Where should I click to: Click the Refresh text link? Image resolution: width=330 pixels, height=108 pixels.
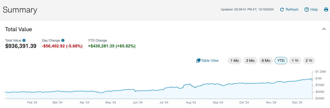click(x=292, y=10)
